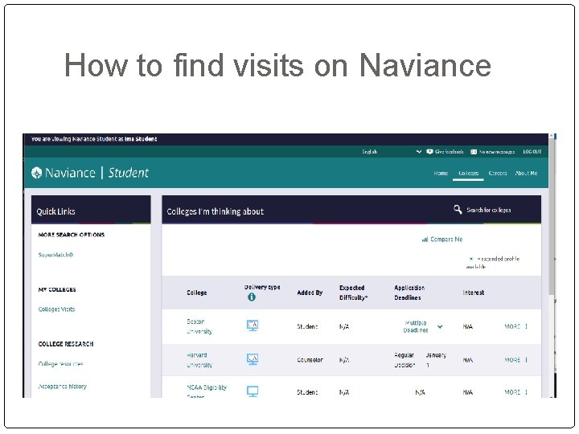Expand Multiple Deadlines chevron for Boston University
Viewport: 579px width, 434px height.
(x=440, y=326)
